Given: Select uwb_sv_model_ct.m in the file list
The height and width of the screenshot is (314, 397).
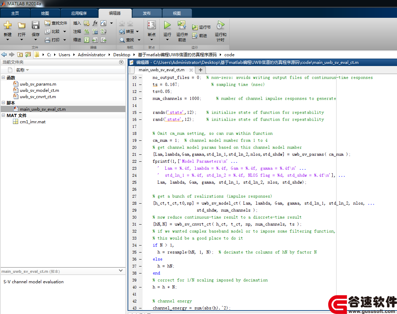Looking at the screenshot, I should tap(39, 90).
